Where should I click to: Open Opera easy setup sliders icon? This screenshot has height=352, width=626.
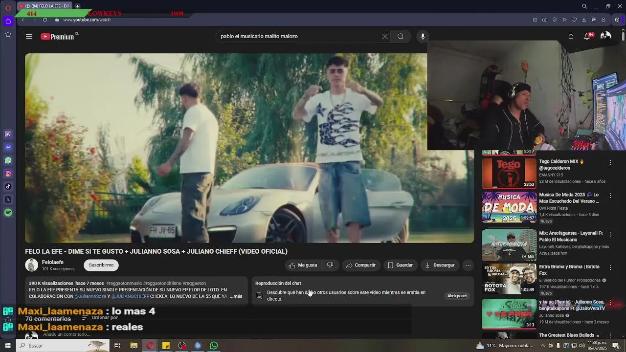[x=594, y=20]
